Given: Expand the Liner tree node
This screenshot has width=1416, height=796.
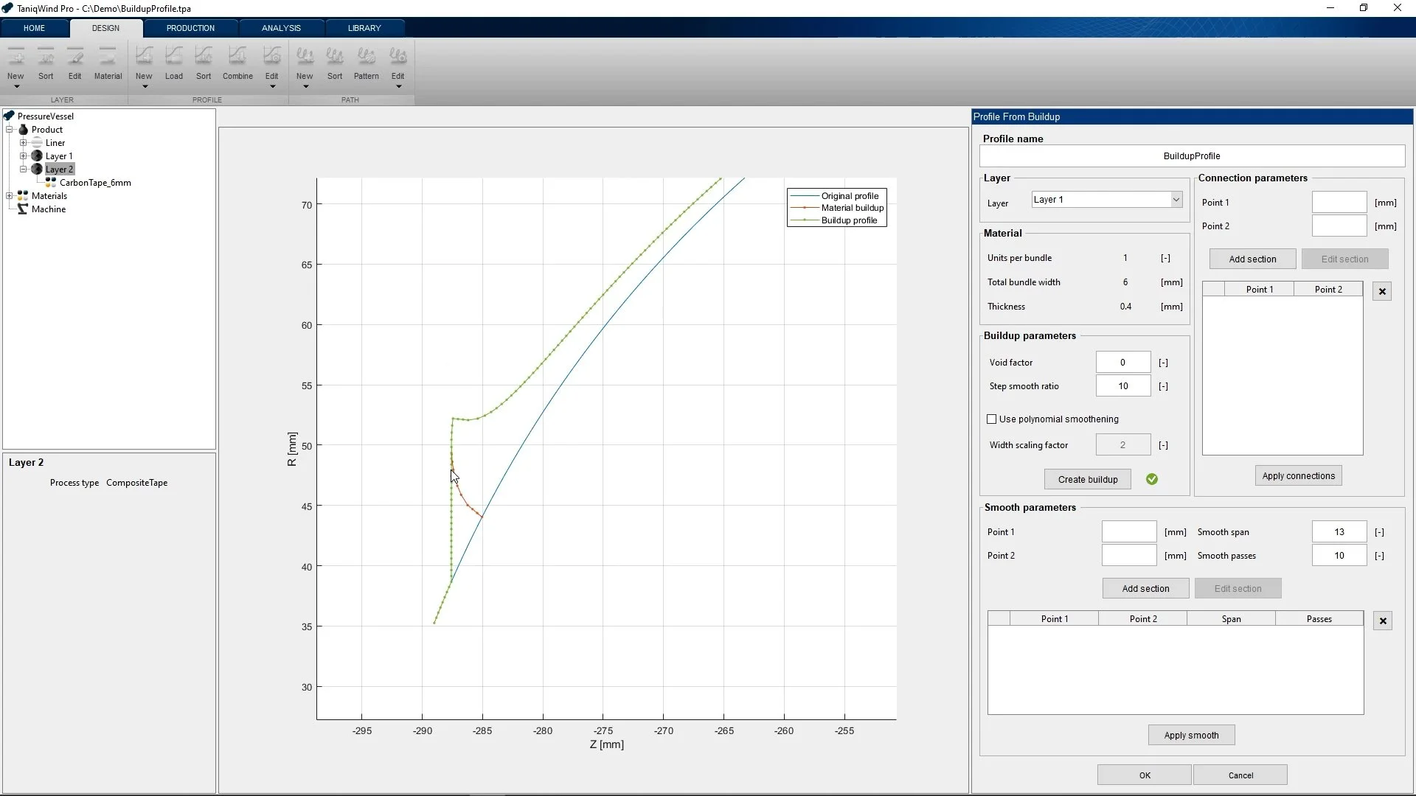Looking at the screenshot, I should click(x=23, y=143).
